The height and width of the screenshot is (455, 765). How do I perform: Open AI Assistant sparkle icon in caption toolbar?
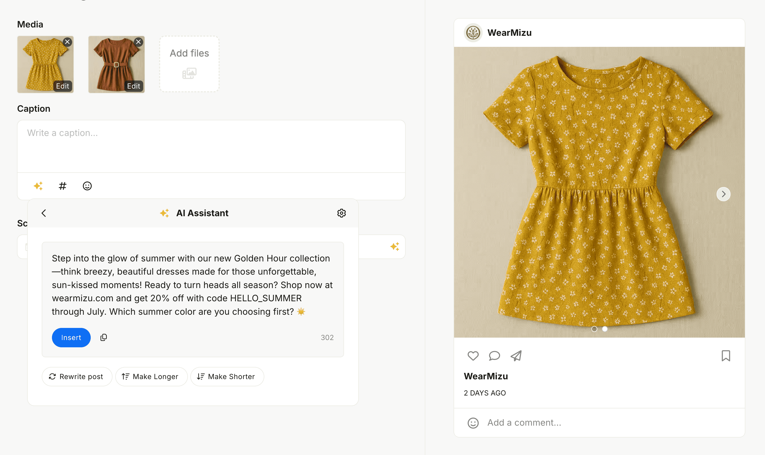[x=38, y=186]
